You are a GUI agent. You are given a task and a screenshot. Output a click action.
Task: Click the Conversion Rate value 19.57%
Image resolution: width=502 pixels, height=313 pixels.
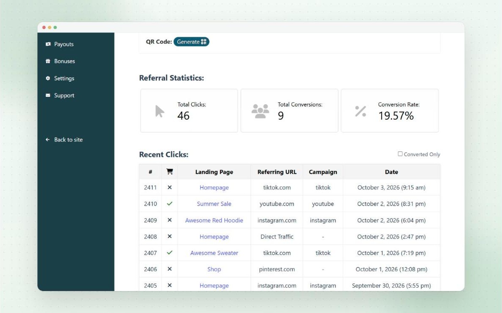click(x=396, y=115)
